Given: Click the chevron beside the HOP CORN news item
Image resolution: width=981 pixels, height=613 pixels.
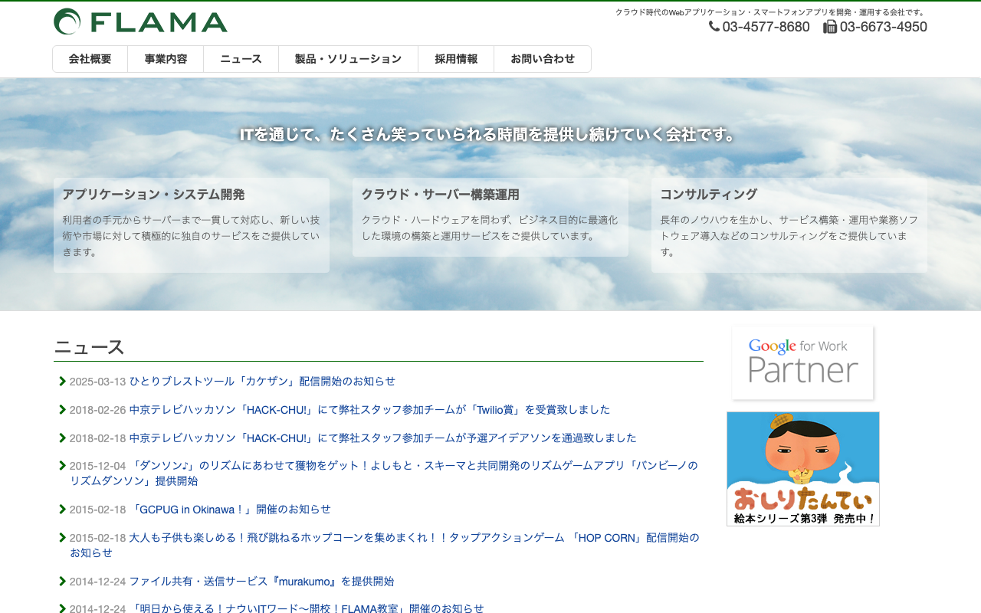Looking at the screenshot, I should coord(62,537).
